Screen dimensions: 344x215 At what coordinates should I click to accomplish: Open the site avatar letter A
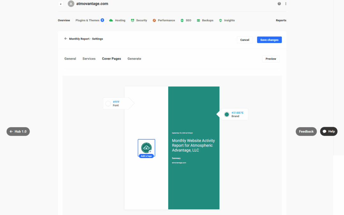(x=71, y=4)
